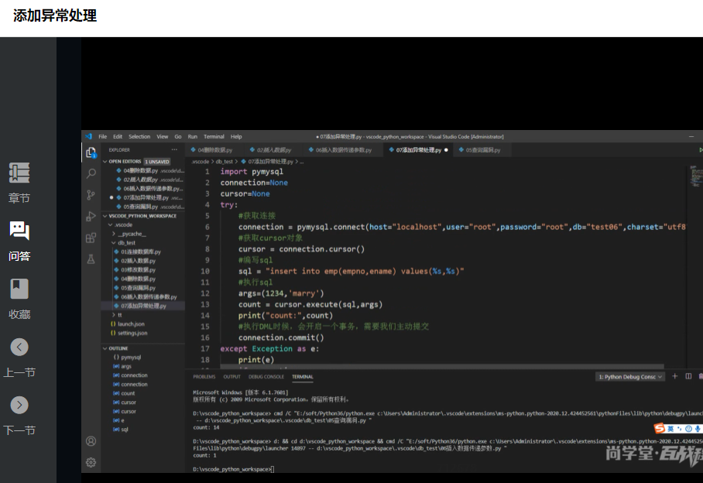Click code line 13 cursor.execute

[310, 305]
